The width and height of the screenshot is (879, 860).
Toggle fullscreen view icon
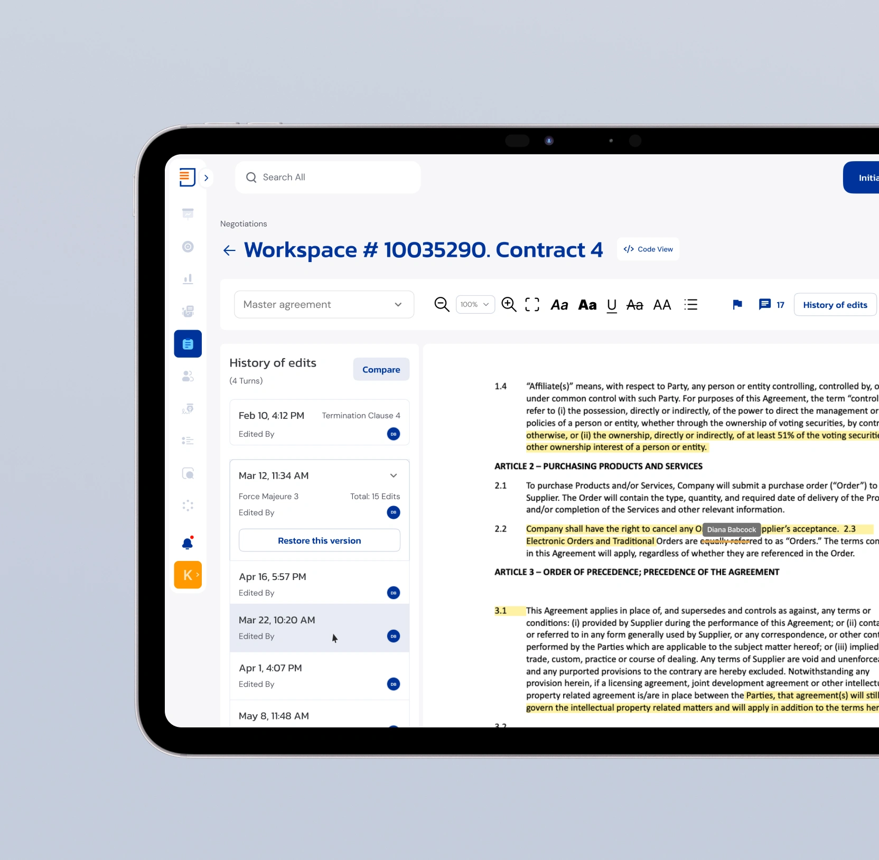point(532,305)
